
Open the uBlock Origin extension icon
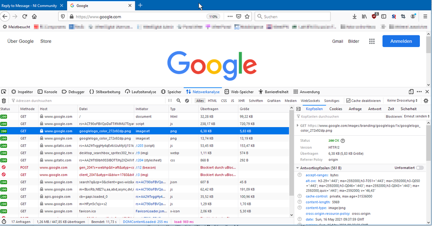(374, 16)
